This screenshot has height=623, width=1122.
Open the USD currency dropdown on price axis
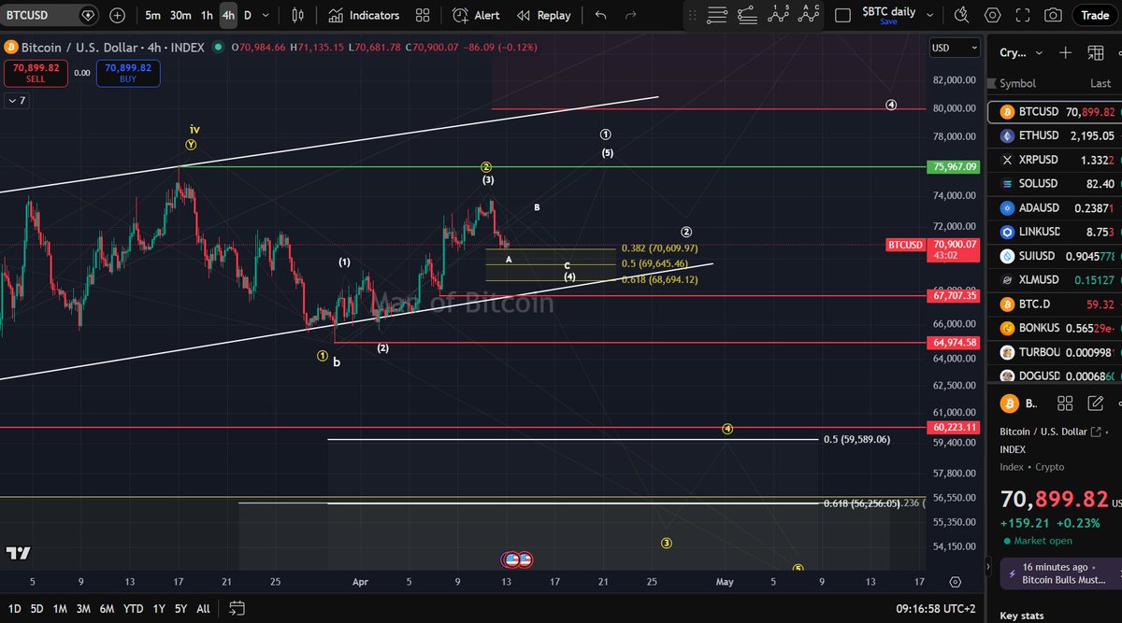tap(955, 48)
